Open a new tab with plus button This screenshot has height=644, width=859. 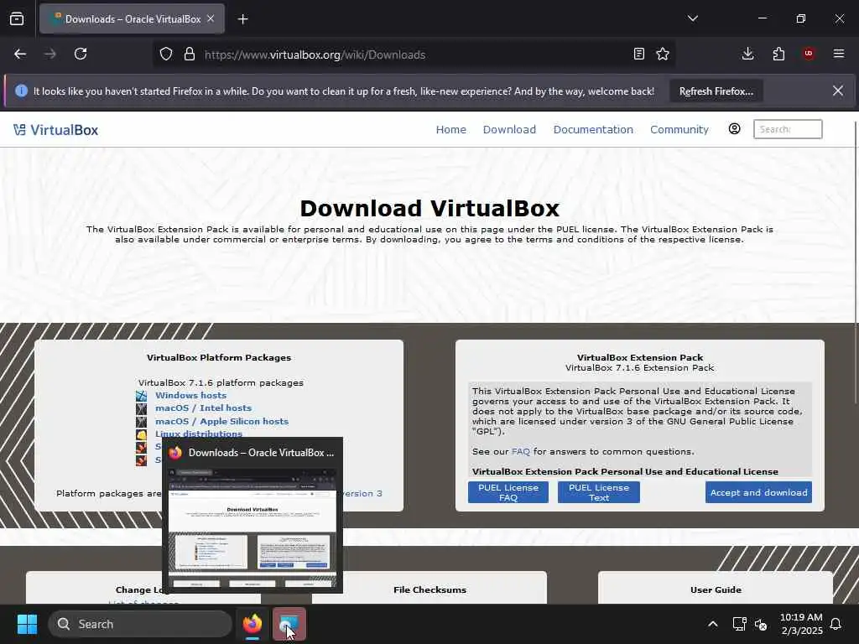click(242, 19)
